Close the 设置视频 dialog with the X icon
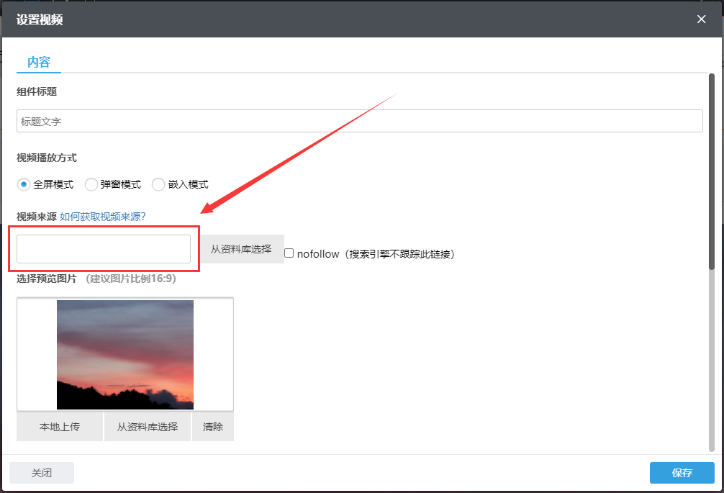Image resolution: width=724 pixels, height=493 pixels. (701, 19)
